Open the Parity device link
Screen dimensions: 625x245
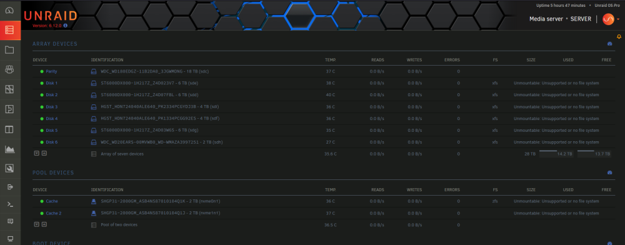pyautogui.click(x=51, y=71)
